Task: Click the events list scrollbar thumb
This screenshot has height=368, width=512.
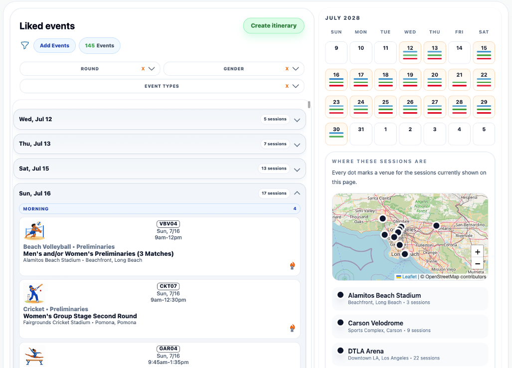Action: (x=309, y=105)
